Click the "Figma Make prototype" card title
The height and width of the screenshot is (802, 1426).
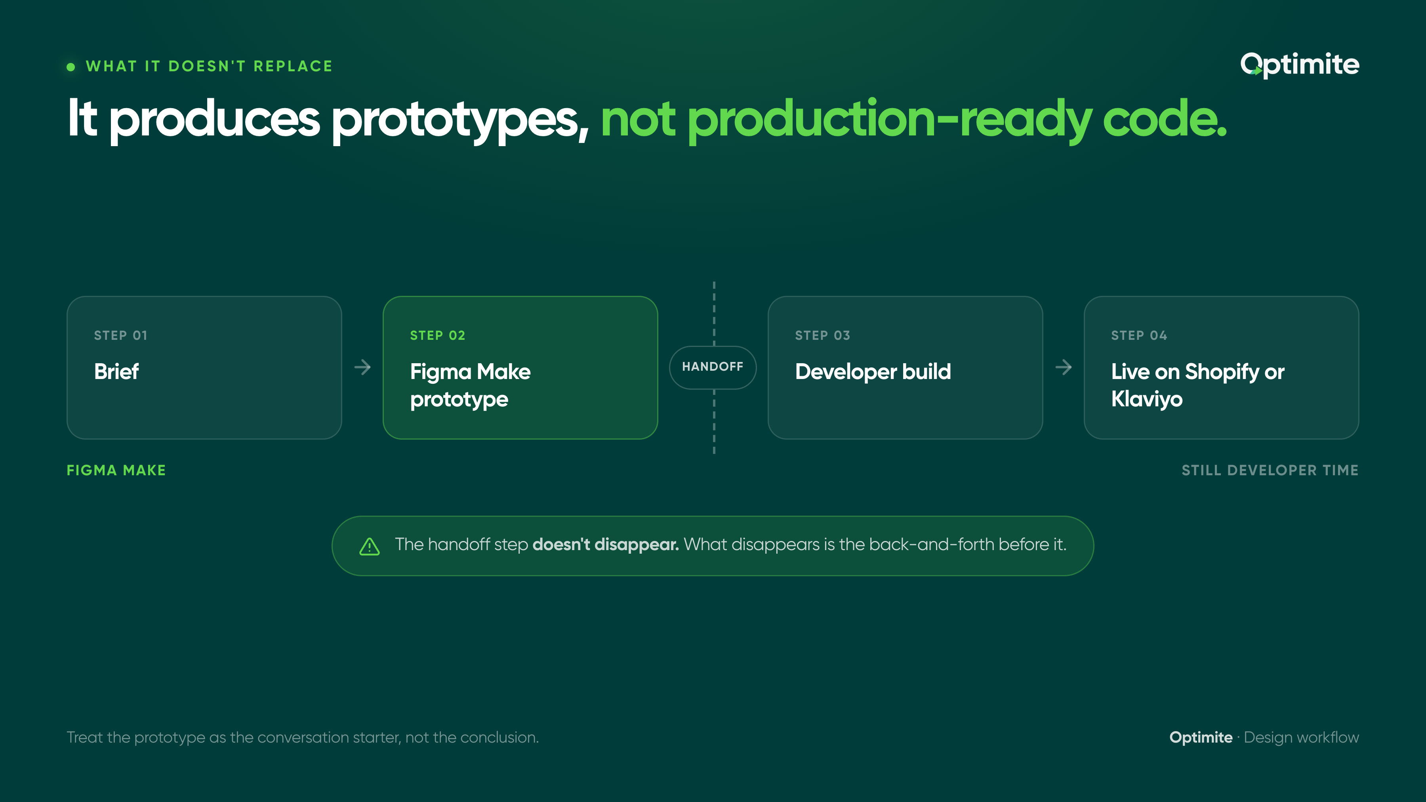tap(470, 385)
